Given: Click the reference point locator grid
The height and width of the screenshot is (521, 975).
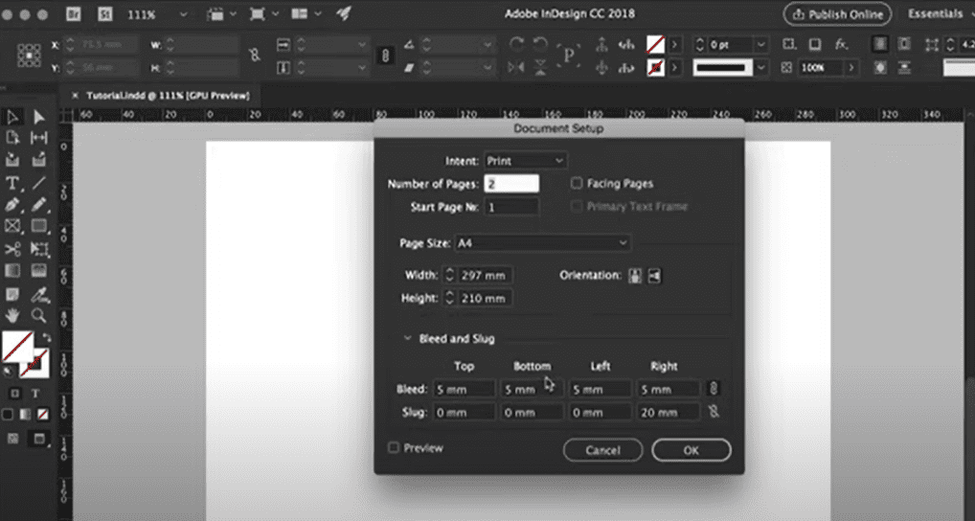Looking at the screenshot, I should pyautogui.click(x=29, y=56).
